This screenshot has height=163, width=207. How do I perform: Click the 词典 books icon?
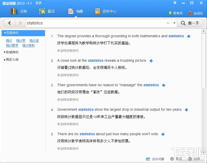[x=14, y=11]
